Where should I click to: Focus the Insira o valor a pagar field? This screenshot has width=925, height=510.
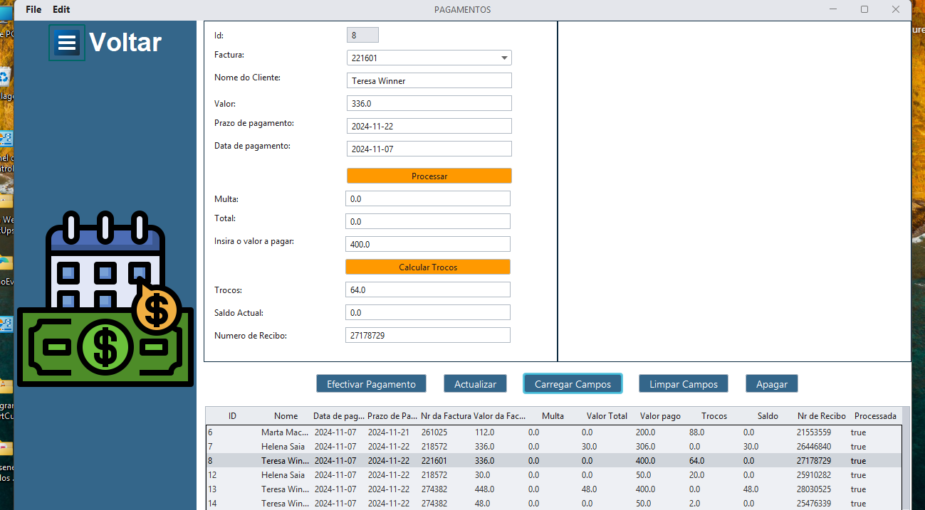pyautogui.click(x=427, y=245)
